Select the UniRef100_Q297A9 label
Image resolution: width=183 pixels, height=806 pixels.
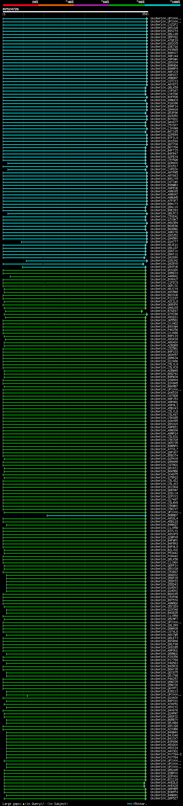pyautogui.click(x=164, y=610)
